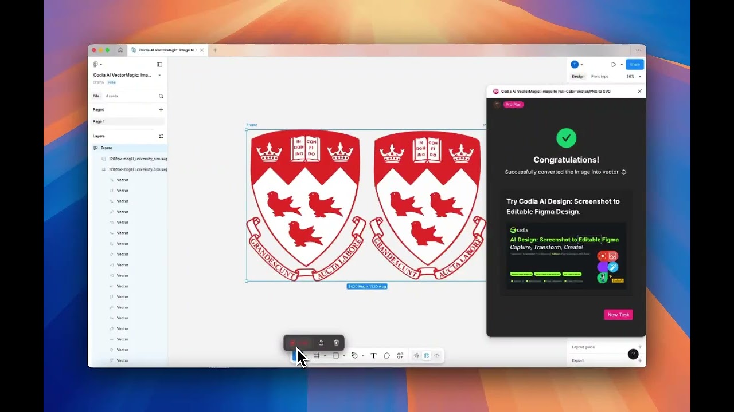Select the Pen tool
Image resolution: width=734 pixels, height=412 pixels.
click(354, 356)
